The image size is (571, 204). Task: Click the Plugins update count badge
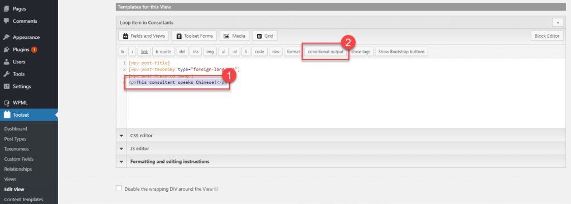coord(34,49)
